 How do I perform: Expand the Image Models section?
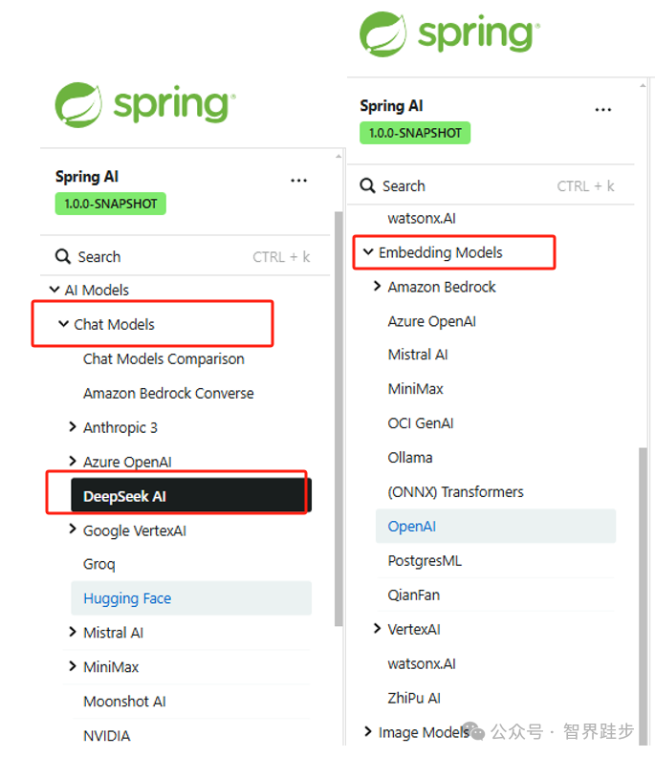pyautogui.click(x=368, y=731)
